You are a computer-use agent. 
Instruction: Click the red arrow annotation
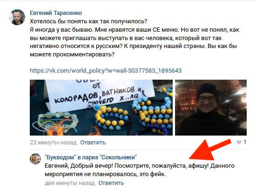[210, 150]
